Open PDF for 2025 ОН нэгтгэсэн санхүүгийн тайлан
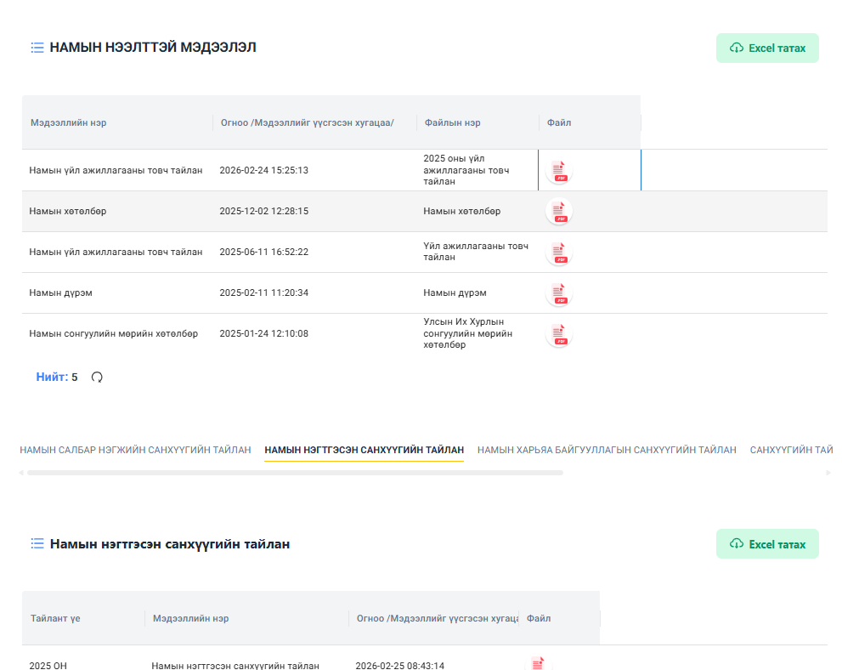 pos(537,663)
